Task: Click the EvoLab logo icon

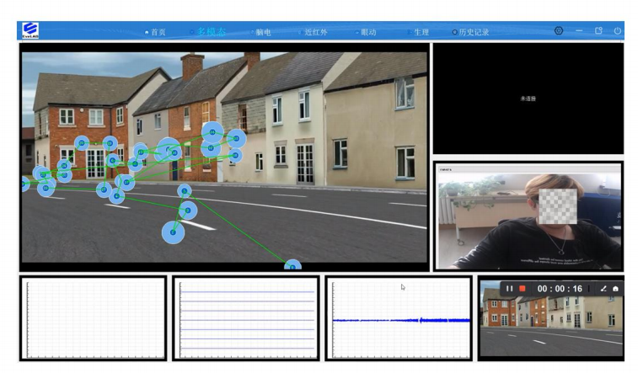Action: pyautogui.click(x=30, y=30)
